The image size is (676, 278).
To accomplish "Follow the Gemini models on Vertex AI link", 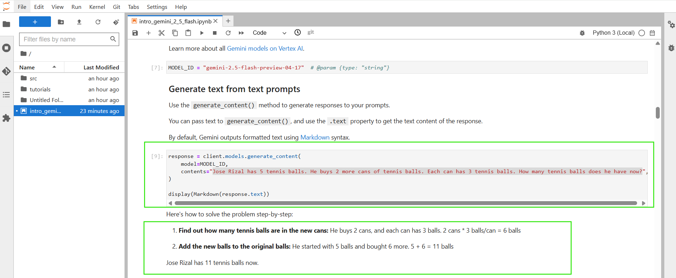I will (x=265, y=49).
